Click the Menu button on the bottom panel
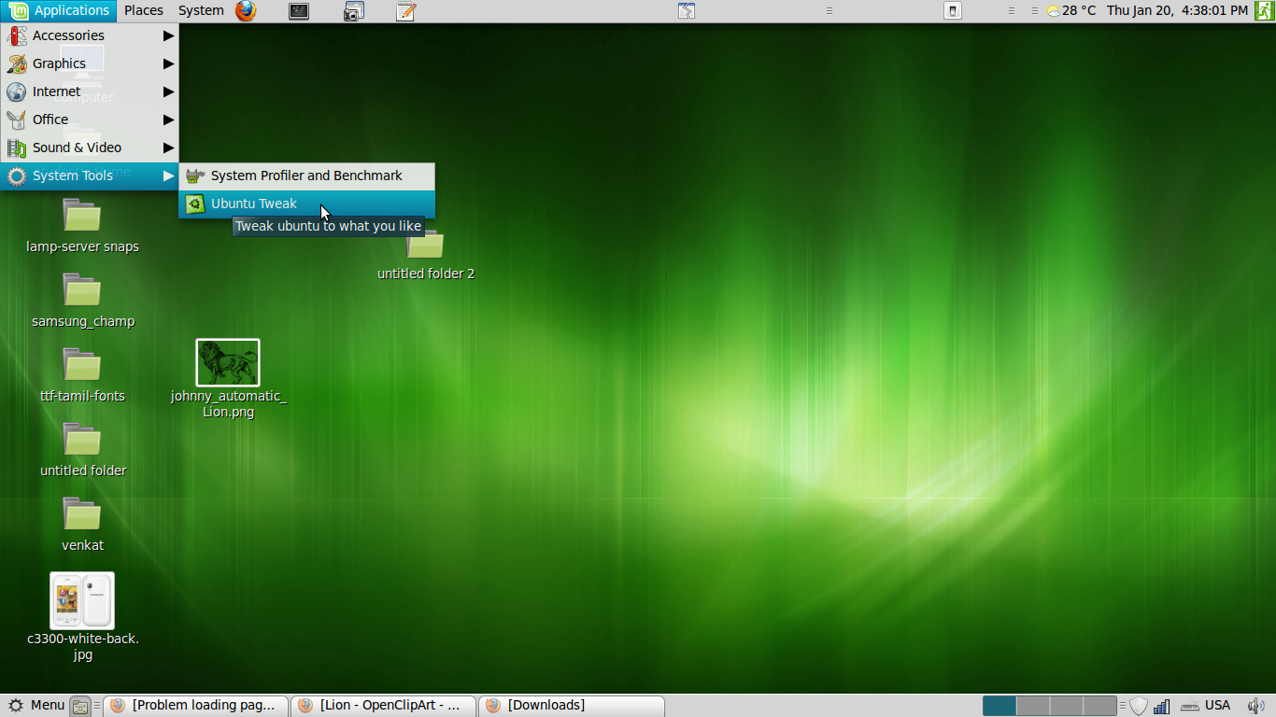Viewport: 1276px width, 717px height. (x=35, y=705)
